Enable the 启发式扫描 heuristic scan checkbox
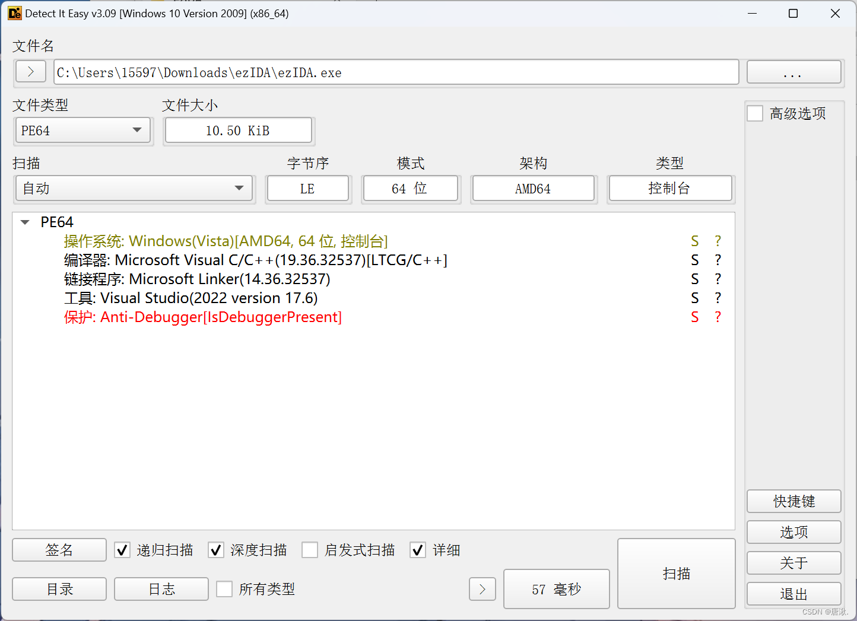 click(x=310, y=550)
